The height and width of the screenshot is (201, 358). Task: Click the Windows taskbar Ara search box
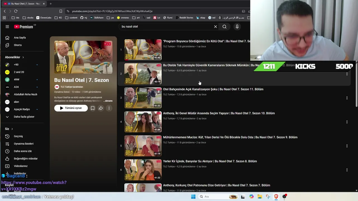coord(218,197)
